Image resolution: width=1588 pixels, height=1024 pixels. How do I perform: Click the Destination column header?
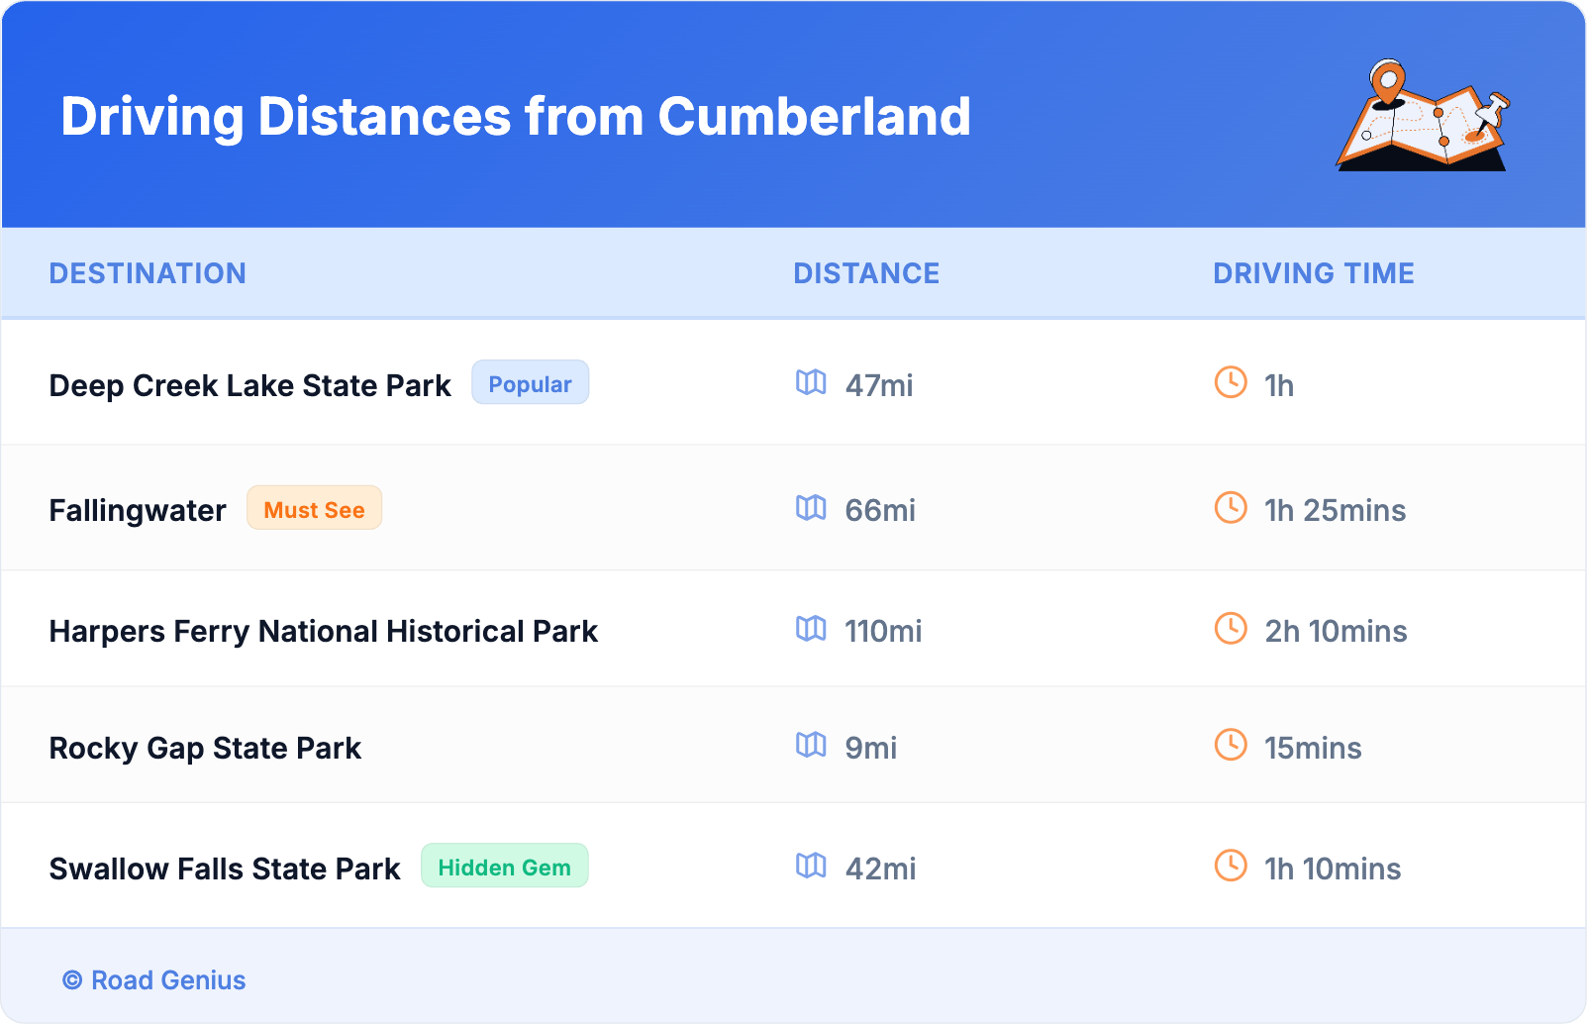click(x=148, y=273)
